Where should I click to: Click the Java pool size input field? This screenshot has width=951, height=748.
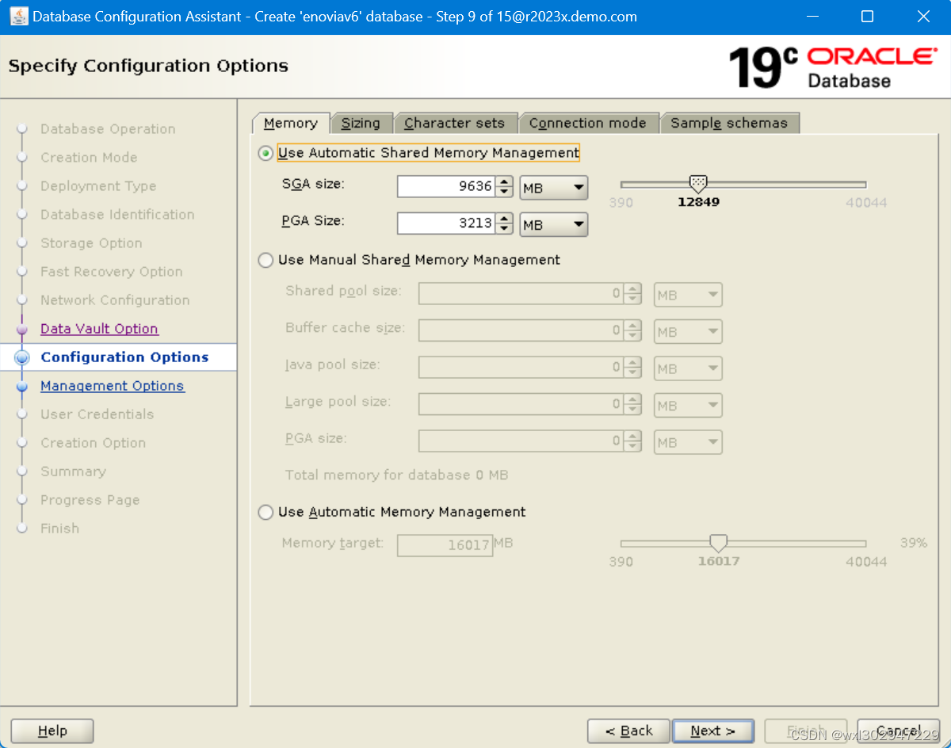point(521,368)
